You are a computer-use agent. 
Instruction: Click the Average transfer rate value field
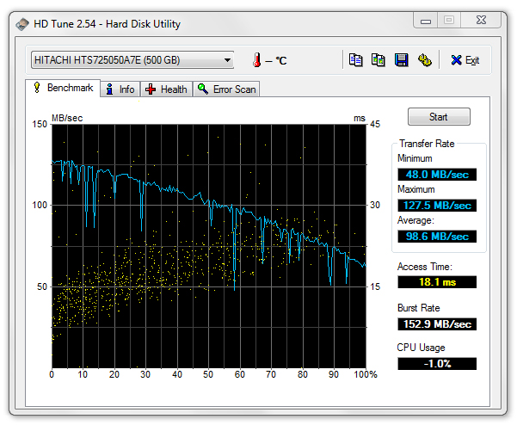click(437, 237)
